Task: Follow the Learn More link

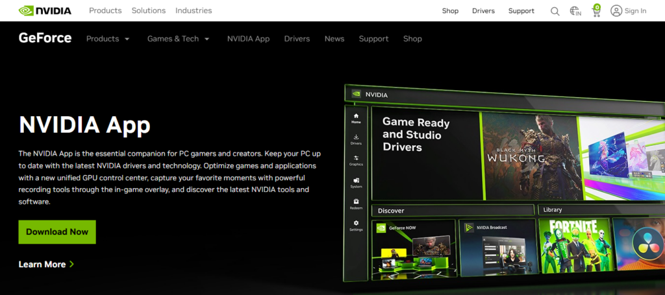Action: pyautogui.click(x=46, y=264)
